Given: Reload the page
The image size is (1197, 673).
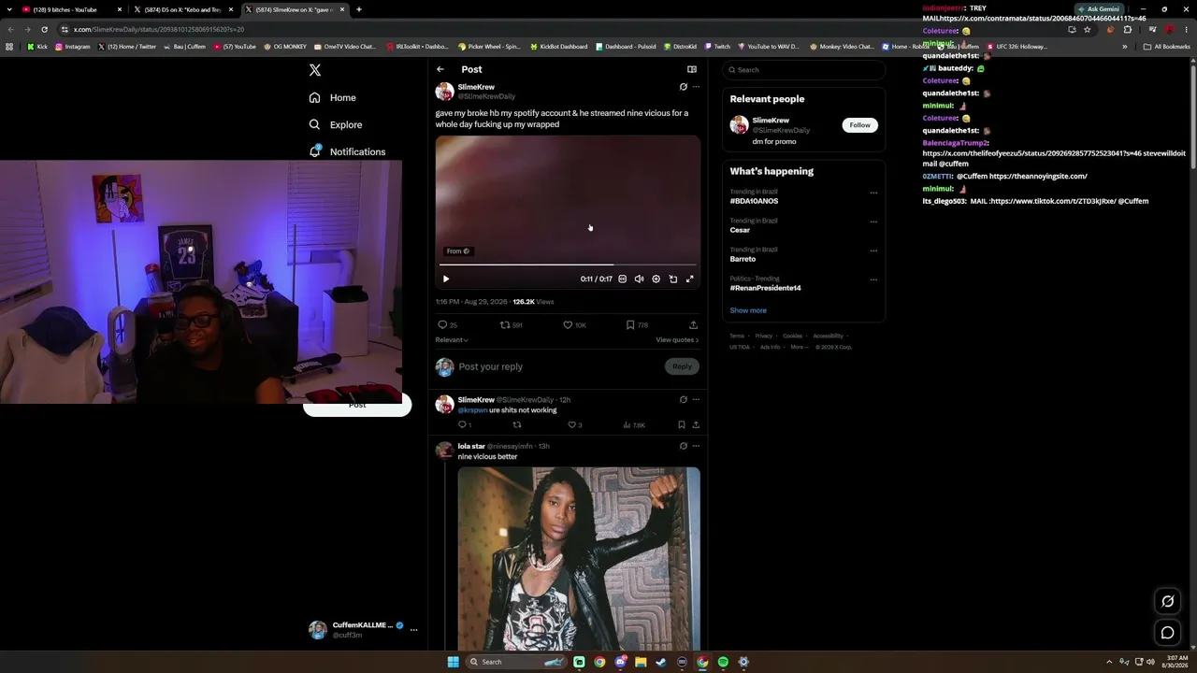Looking at the screenshot, I should pyautogui.click(x=44, y=29).
